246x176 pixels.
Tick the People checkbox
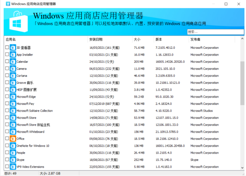(7, 152)
